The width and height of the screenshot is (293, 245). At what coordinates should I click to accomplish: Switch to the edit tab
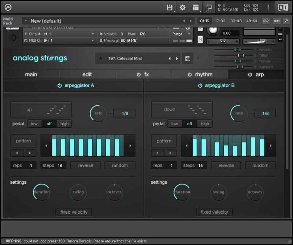pyautogui.click(x=87, y=74)
